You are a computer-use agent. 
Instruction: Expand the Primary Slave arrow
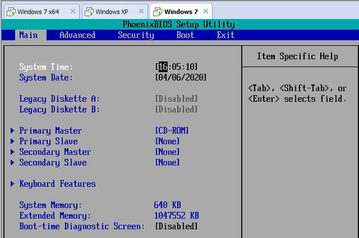pyautogui.click(x=13, y=141)
